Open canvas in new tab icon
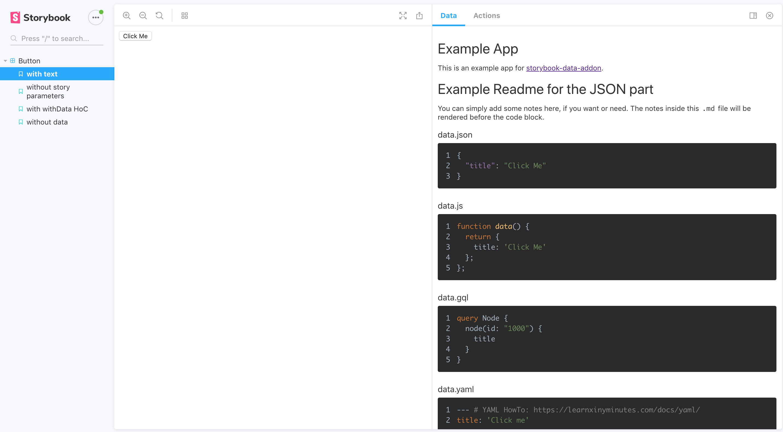The height and width of the screenshot is (432, 783). pyautogui.click(x=419, y=16)
